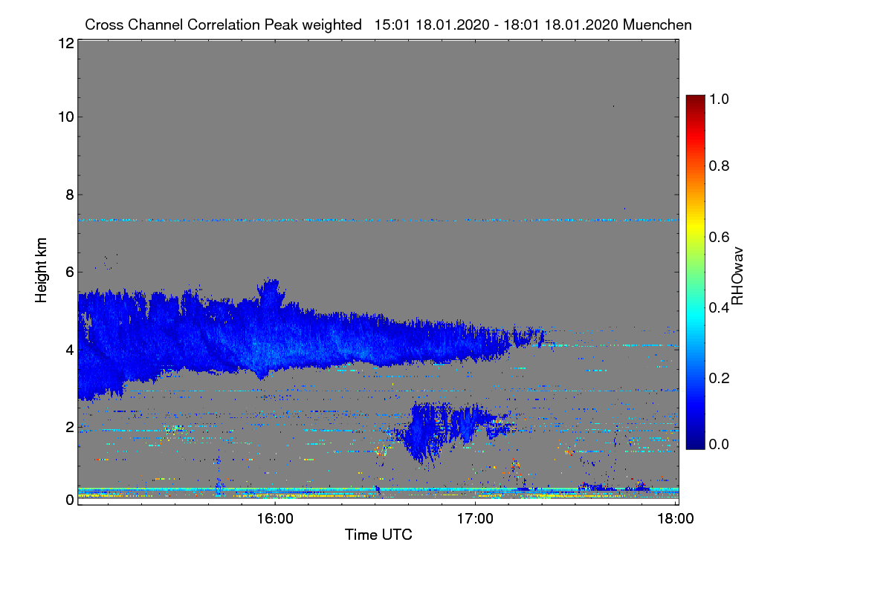Image resolution: width=892 pixels, height=594 pixels.
Task: Click the dark blue bottom of the colorbar
Action: tap(695, 442)
